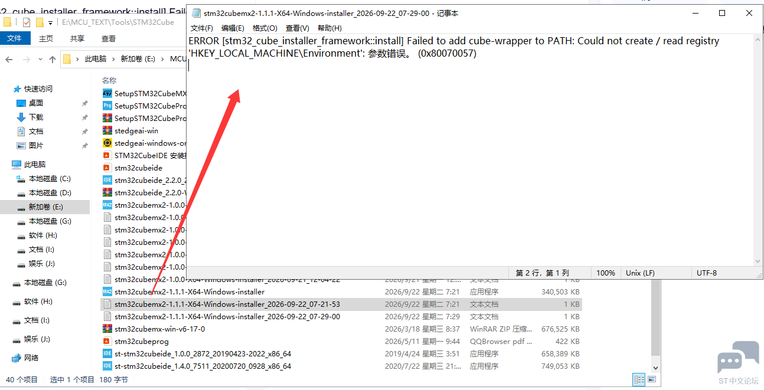Click the Explorer file list scroll-down arrow
764x390 pixels.
tap(655, 367)
